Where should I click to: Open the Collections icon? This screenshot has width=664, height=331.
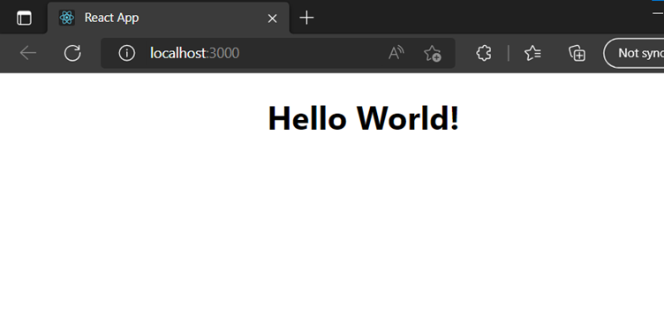[577, 53]
